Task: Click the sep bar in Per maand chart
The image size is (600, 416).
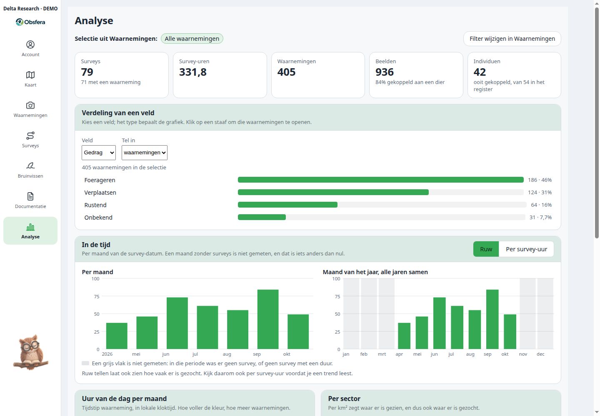Action: tap(268, 319)
